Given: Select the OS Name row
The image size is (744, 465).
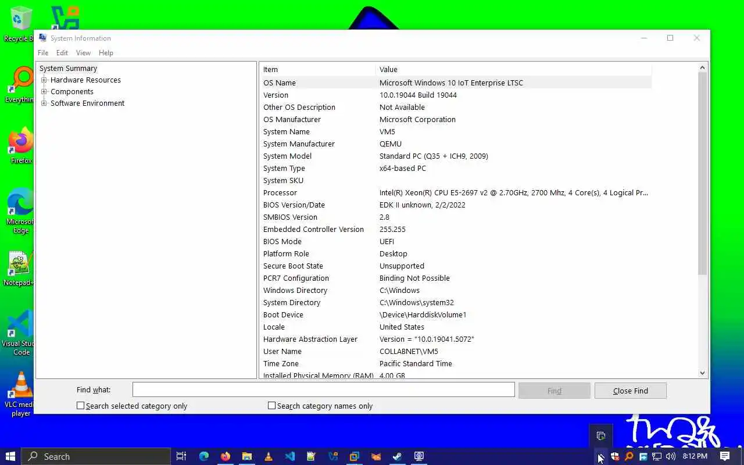Looking at the screenshot, I should click(x=456, y=83).
